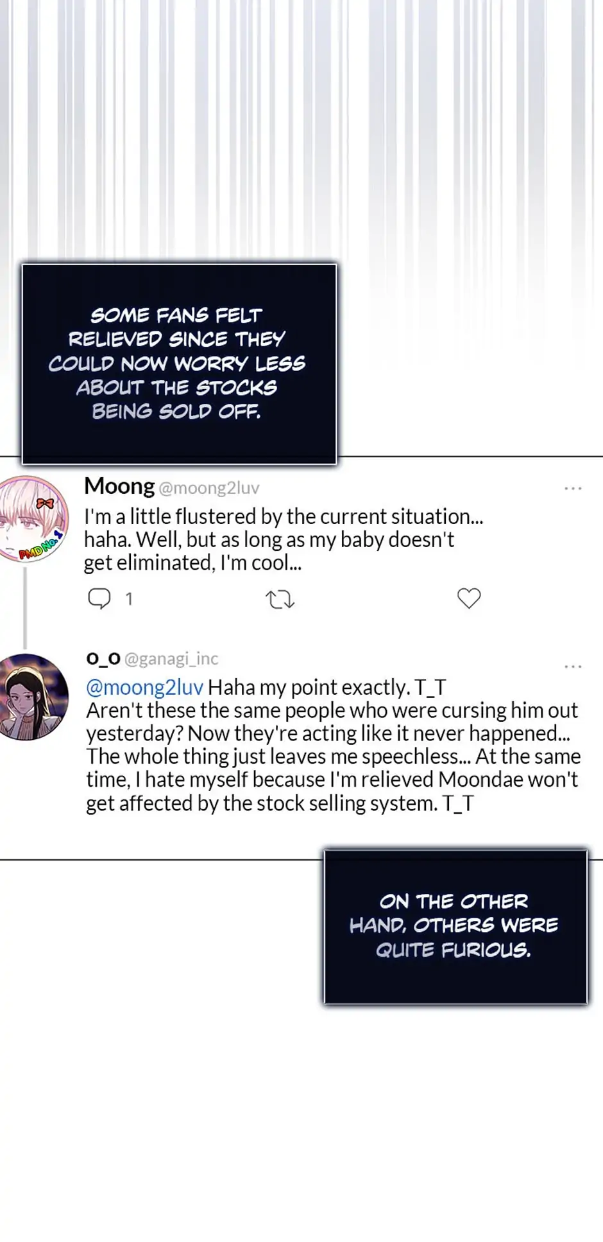Open o_o's dark-haired profile avatar

coord(33,697)
